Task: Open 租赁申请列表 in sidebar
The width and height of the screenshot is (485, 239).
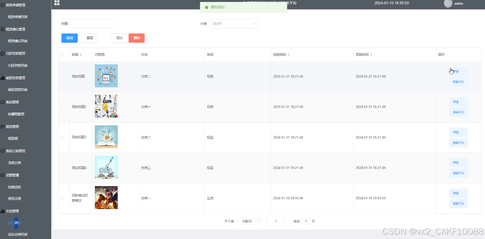Action: [18, 17]
